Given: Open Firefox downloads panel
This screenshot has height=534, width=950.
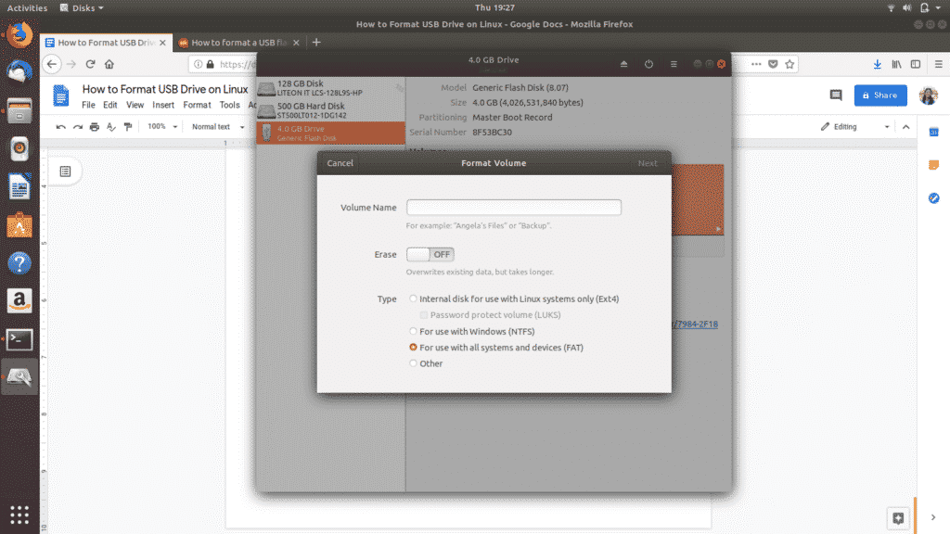Looking at the screenshot, I should coord(878,64).
